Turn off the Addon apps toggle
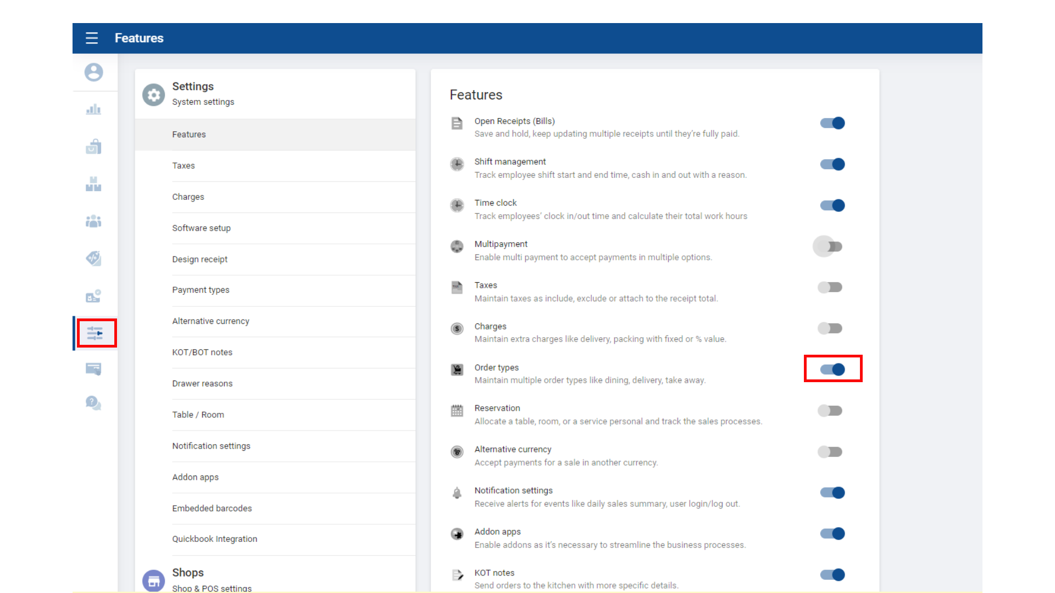 click(832, 534)
